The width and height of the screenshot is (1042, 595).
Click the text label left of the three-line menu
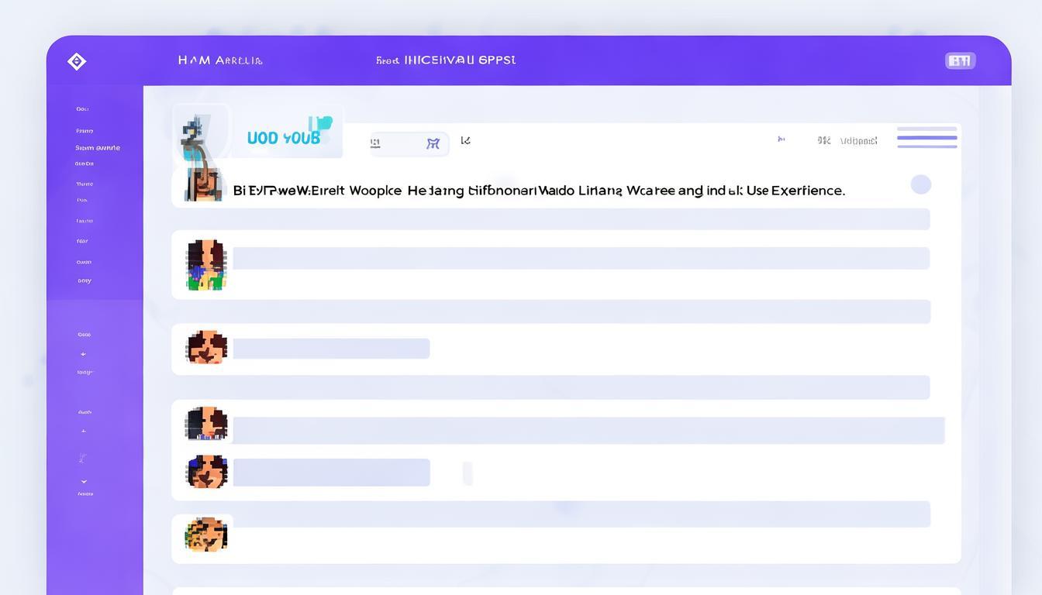pos(858,141)
